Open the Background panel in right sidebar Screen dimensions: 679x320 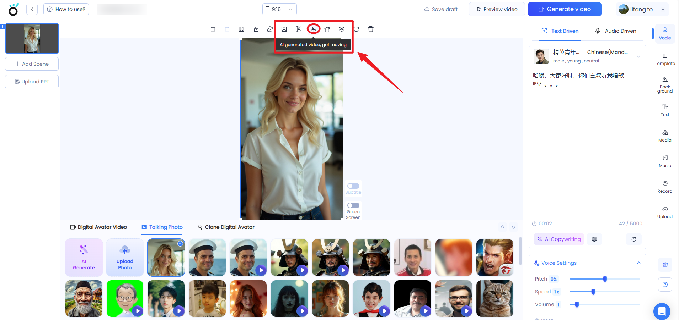pos(665,84)
